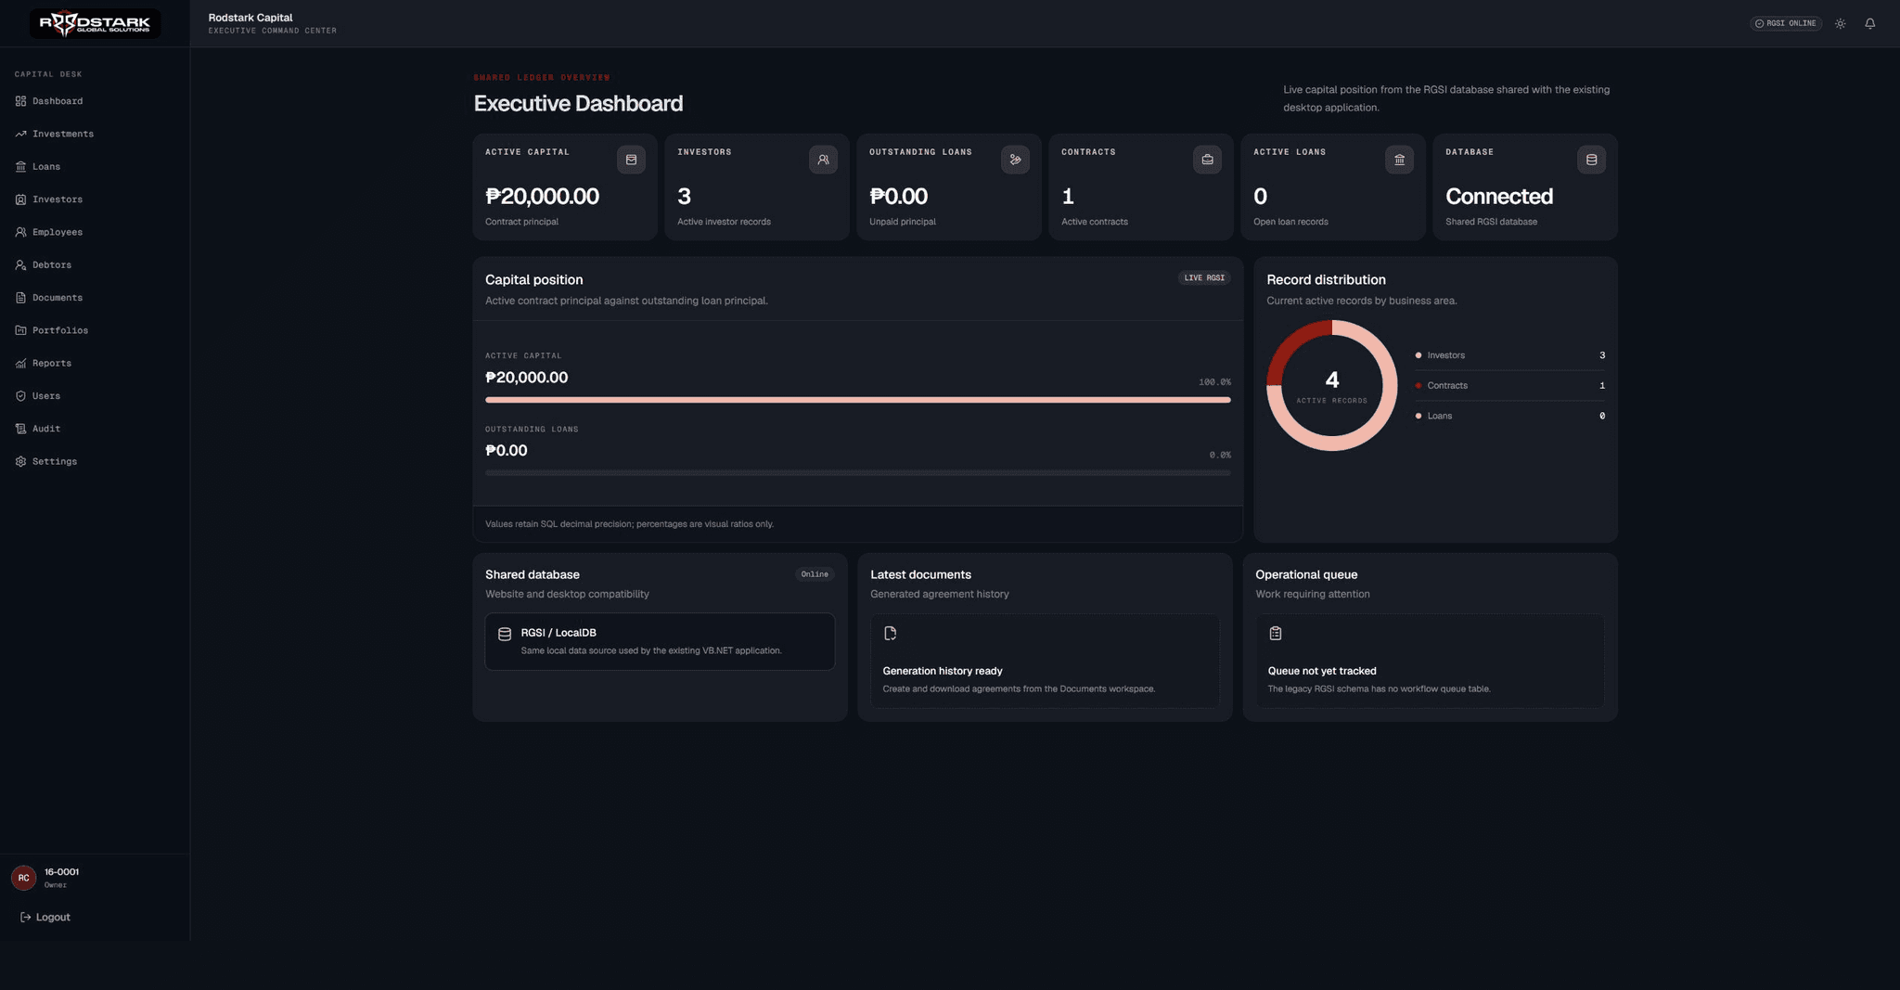Click the Executive Dashboard heading

578,104
